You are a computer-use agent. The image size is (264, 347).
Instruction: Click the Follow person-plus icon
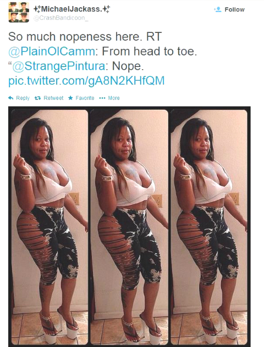(218, 9)
